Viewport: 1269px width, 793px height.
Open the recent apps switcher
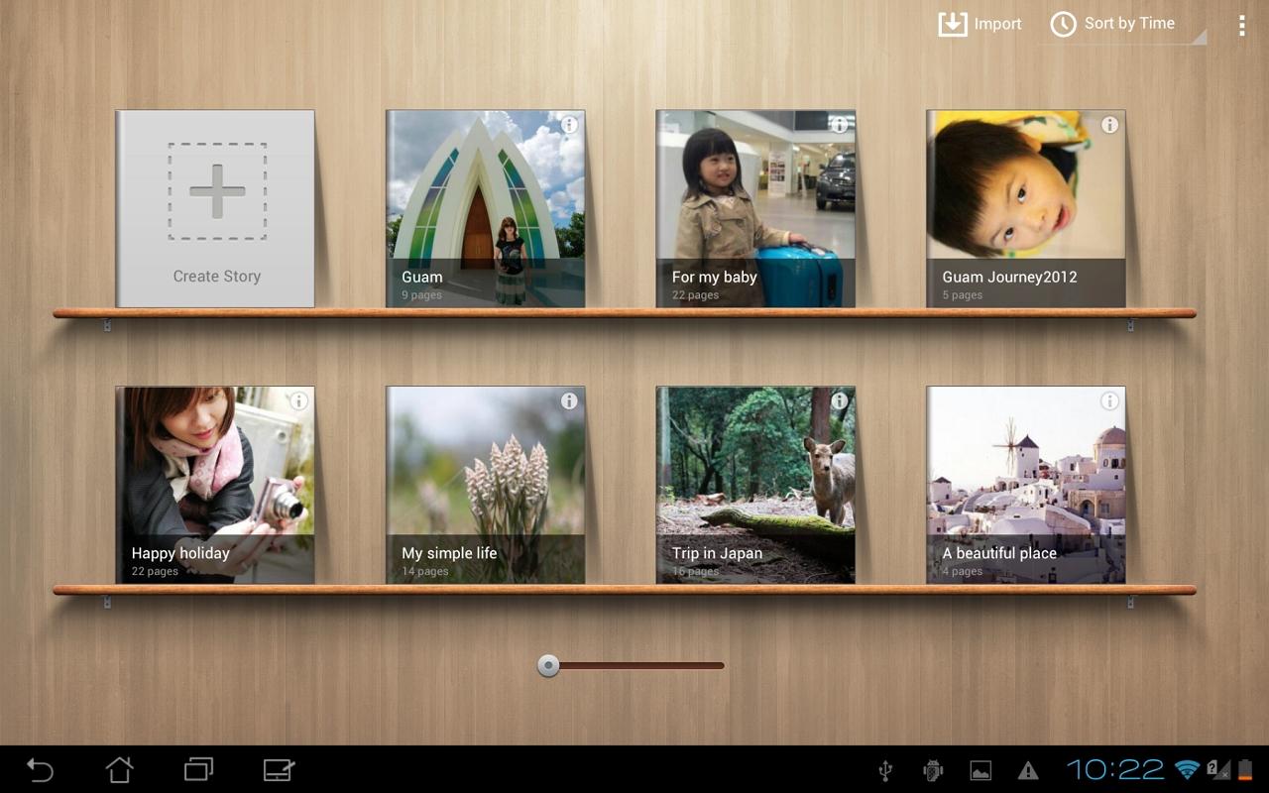pyautogui.click(x=198, y=769)
